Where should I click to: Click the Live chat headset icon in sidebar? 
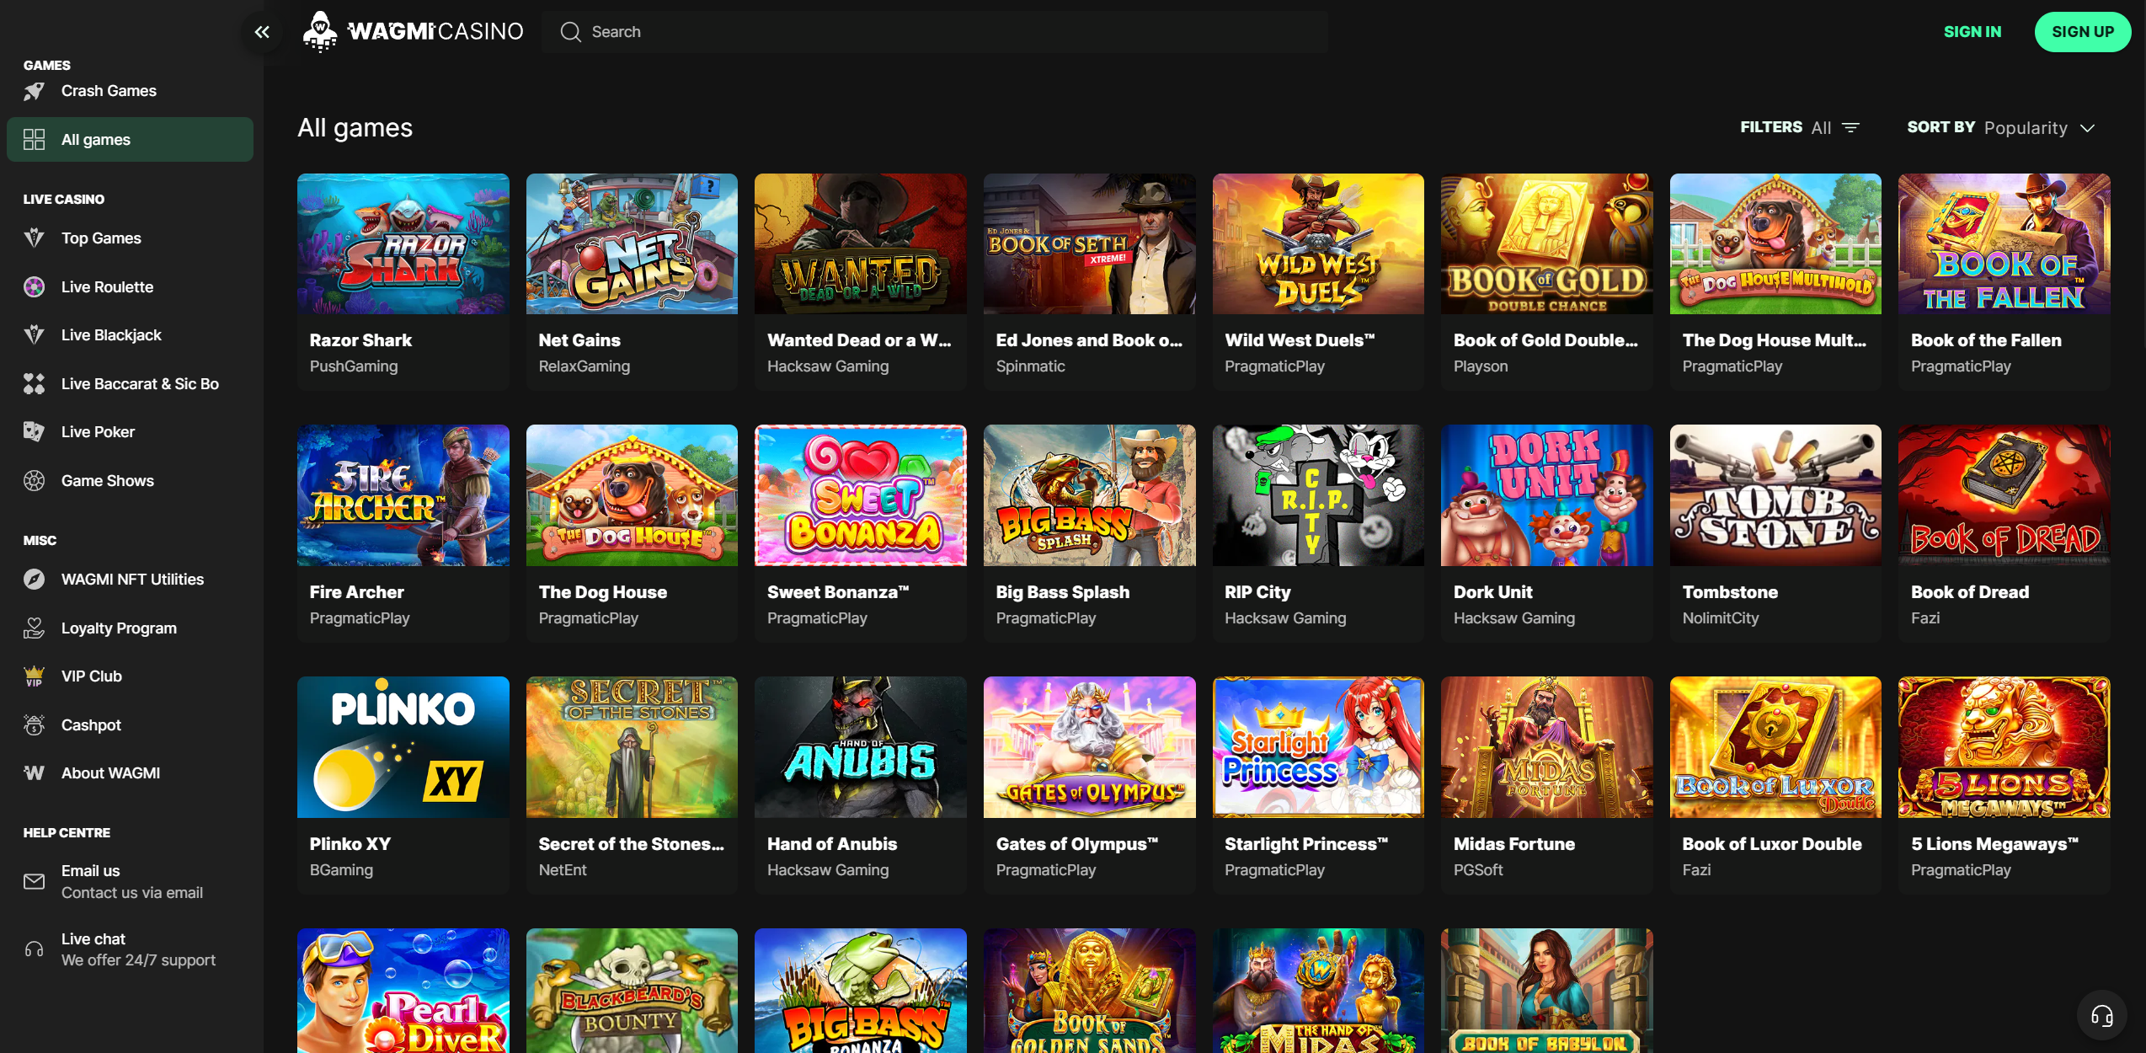(34, 949)
